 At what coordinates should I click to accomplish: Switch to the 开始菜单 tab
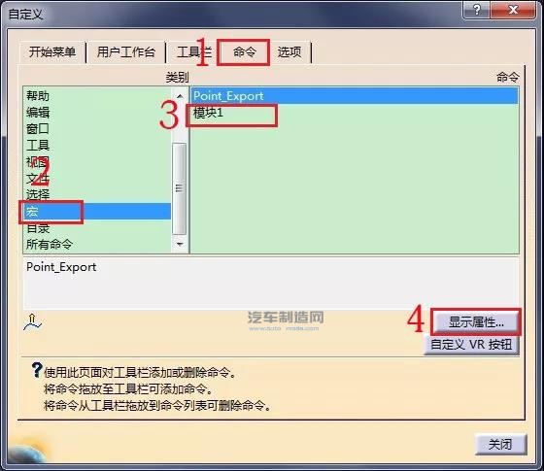(52, 52)
